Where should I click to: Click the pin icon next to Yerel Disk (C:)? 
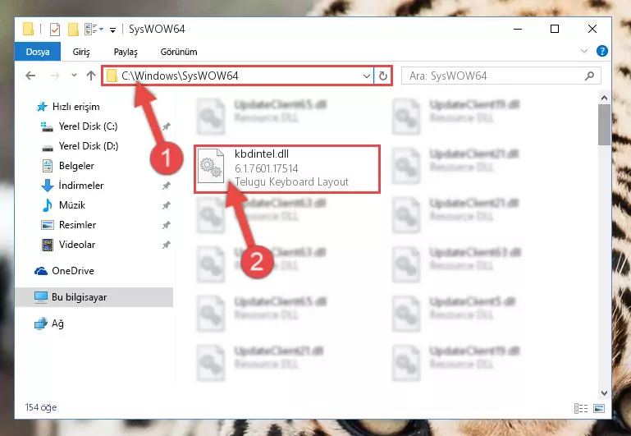(167, 126)
